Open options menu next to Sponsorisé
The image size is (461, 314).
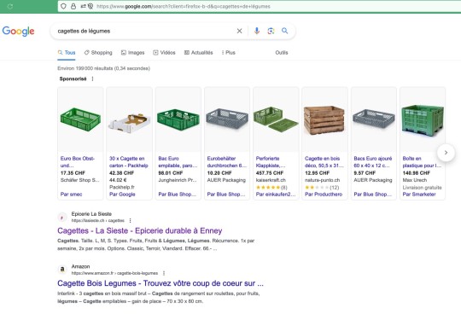pyautogui.click(x=92, y=78)
